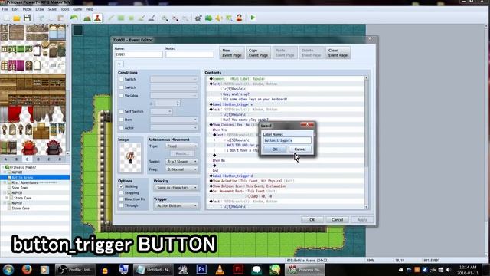Click the Windows Start orb

(8, 269)
